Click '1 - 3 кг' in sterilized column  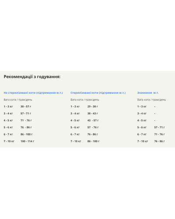pyautogui.click(x=75, y=106)
